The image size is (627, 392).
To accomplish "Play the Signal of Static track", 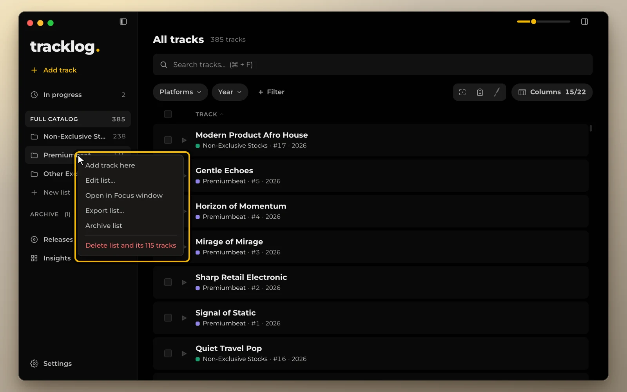I will [x=184, y=318].
